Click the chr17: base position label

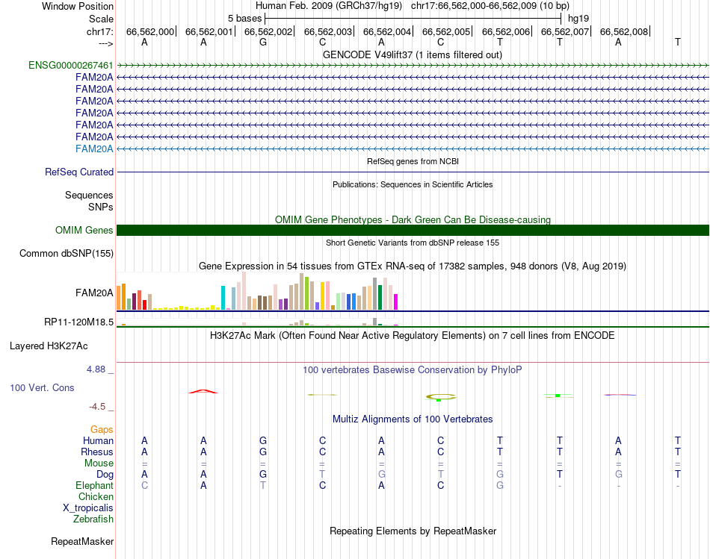point(99,31)
